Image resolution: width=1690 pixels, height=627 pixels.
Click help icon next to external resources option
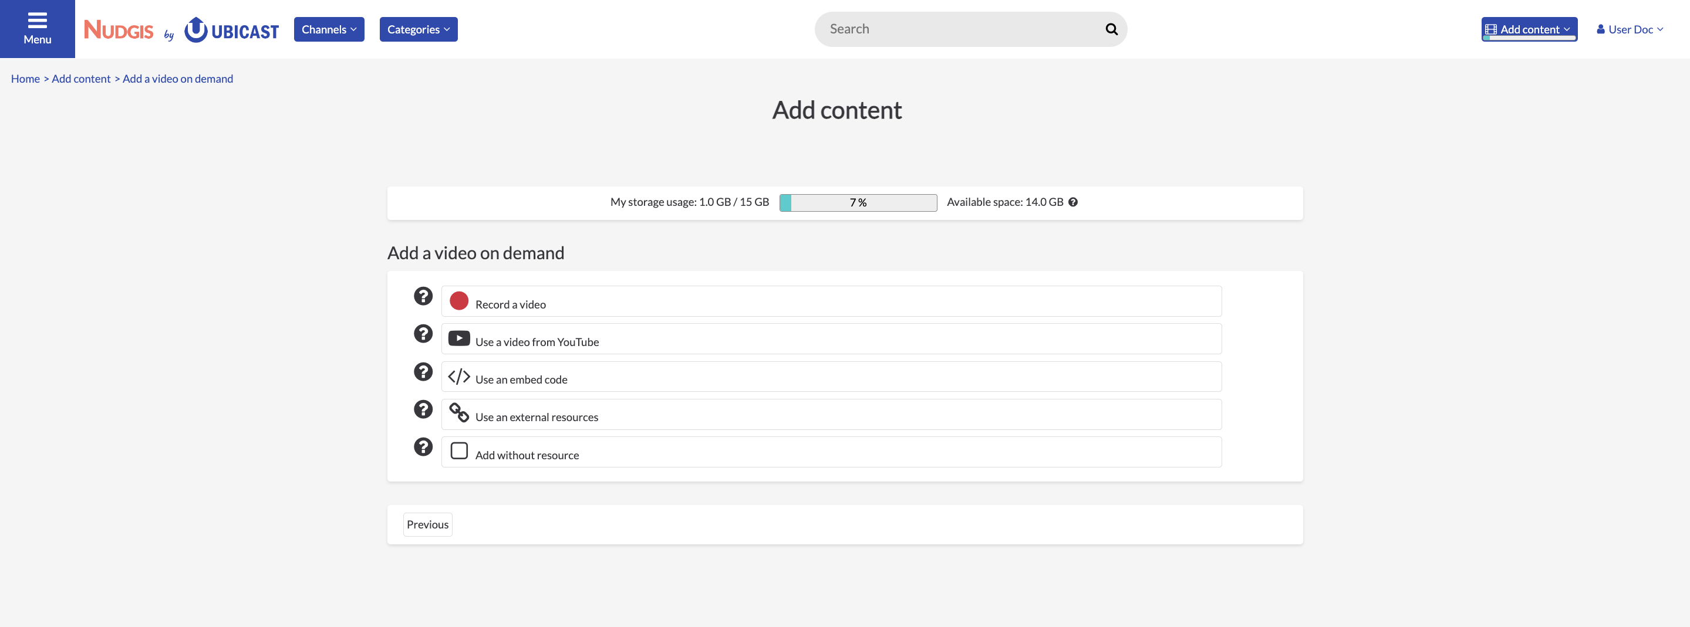click(x=423, y=409)
